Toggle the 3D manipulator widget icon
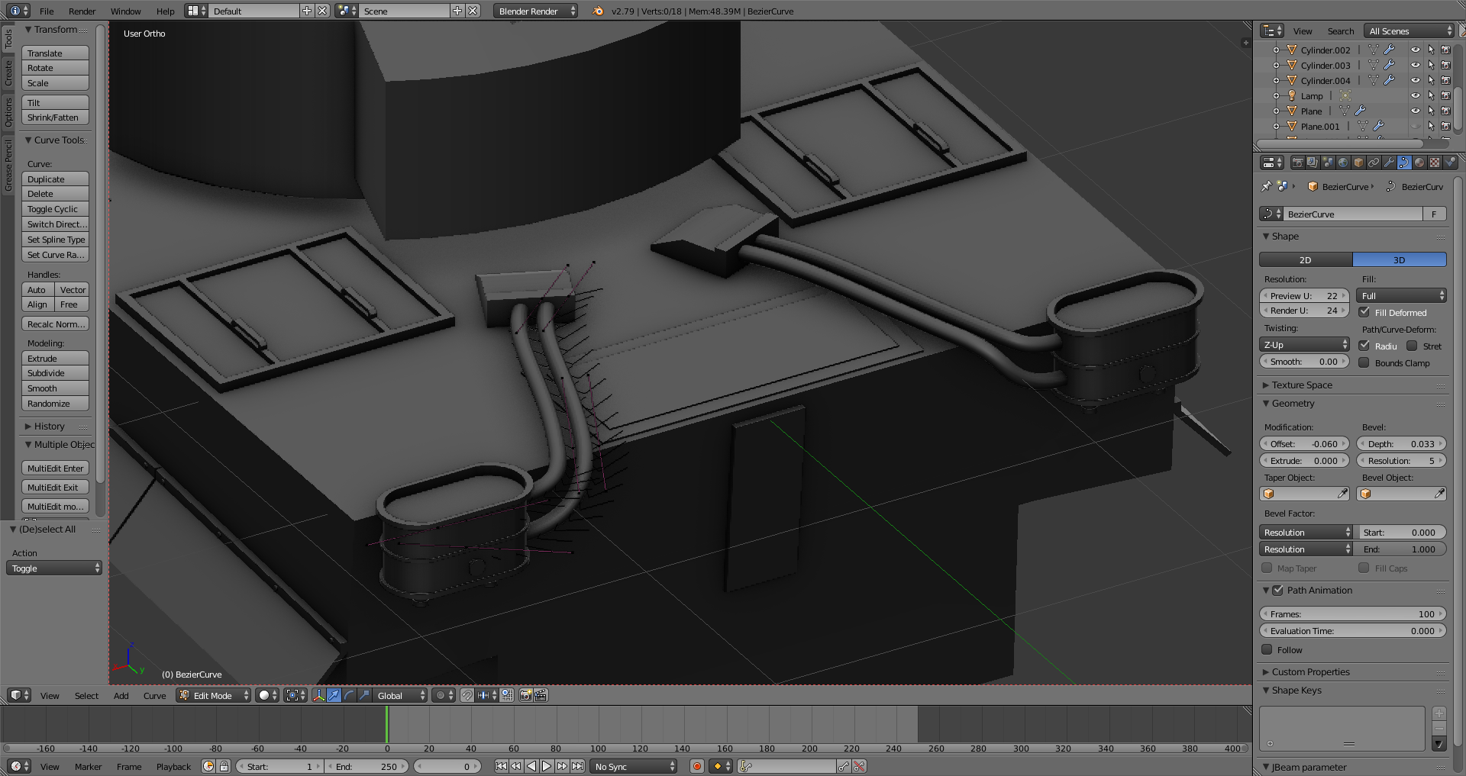 click(318, 695)
